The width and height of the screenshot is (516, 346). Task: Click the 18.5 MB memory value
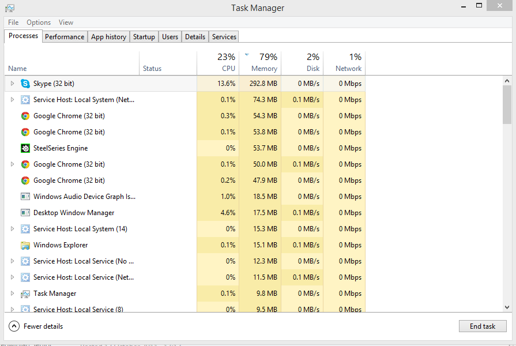tap(265, 197)
